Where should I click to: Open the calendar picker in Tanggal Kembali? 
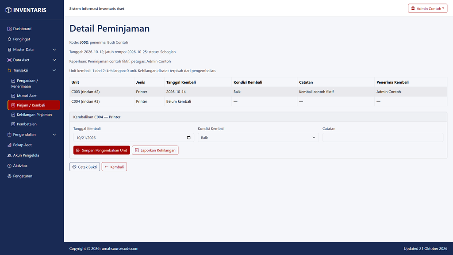(188, 138)
